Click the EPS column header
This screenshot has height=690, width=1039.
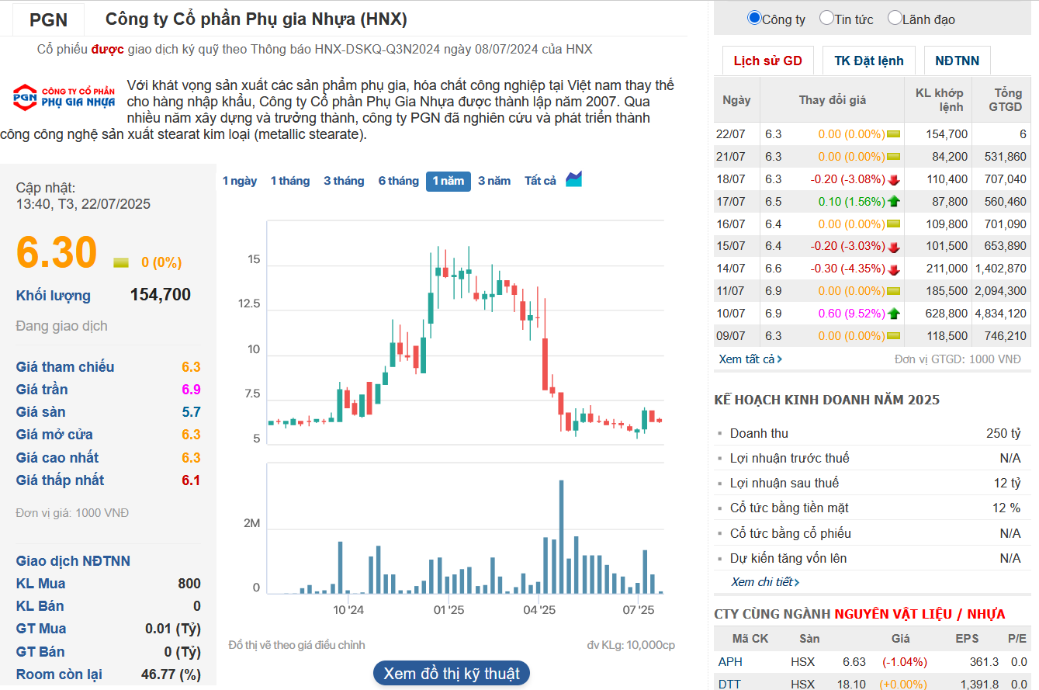coord(968,639)
